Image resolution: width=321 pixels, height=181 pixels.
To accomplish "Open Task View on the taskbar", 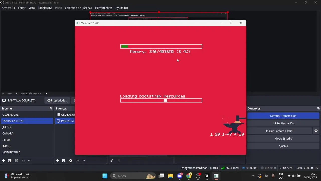I will coord(161,176).
